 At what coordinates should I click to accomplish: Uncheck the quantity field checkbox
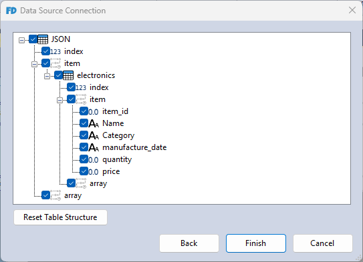pyautogui.click(x=84, y=159)
